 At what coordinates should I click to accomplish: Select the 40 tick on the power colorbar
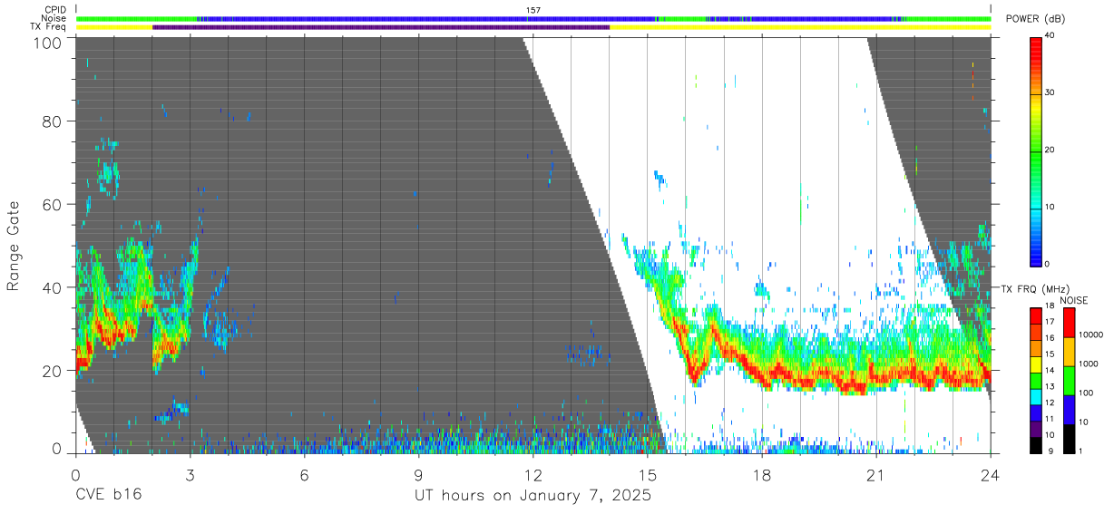[1051, 36]
